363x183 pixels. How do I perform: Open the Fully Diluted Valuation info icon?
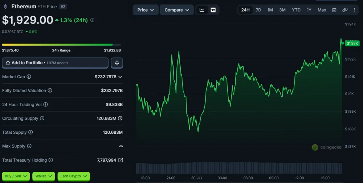pos(50,90)
